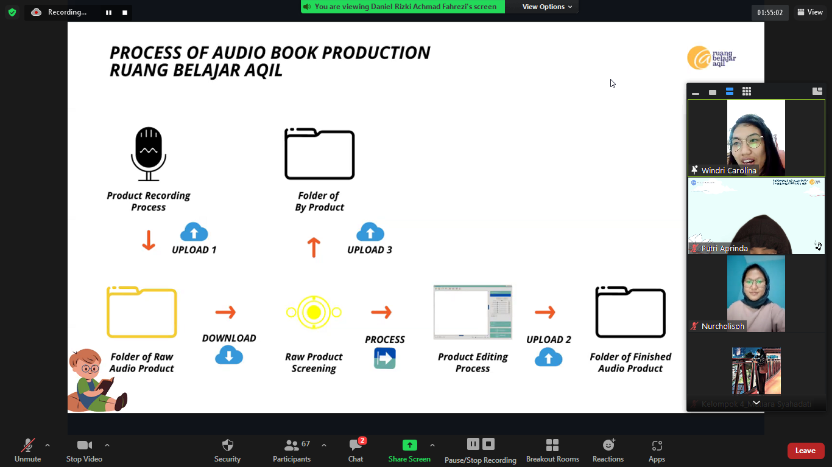Image resolution: width=832 pixels, height=467 pixels.
Task: Open the Chat panel
Action: [x=356, y=451]
